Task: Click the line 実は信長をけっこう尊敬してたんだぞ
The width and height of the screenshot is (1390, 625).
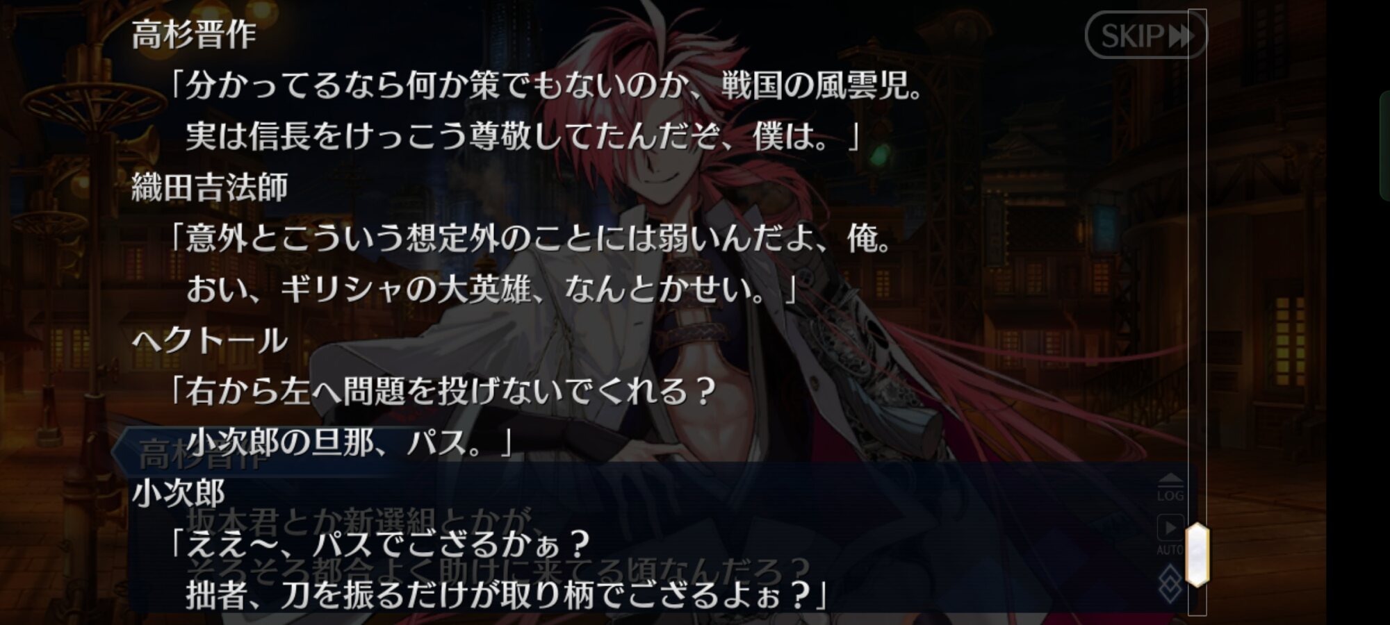Action: click(x=523, y=137)
